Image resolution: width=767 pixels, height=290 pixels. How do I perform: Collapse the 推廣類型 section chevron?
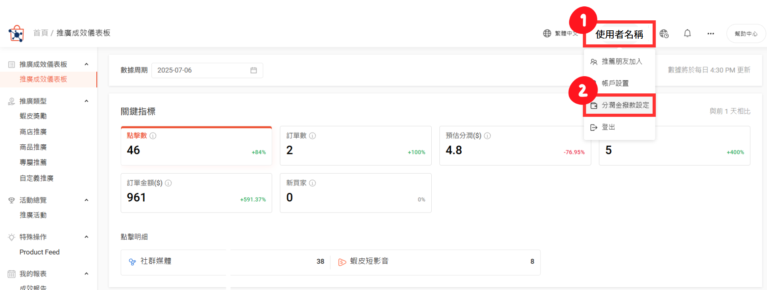[x=86, y=101]
